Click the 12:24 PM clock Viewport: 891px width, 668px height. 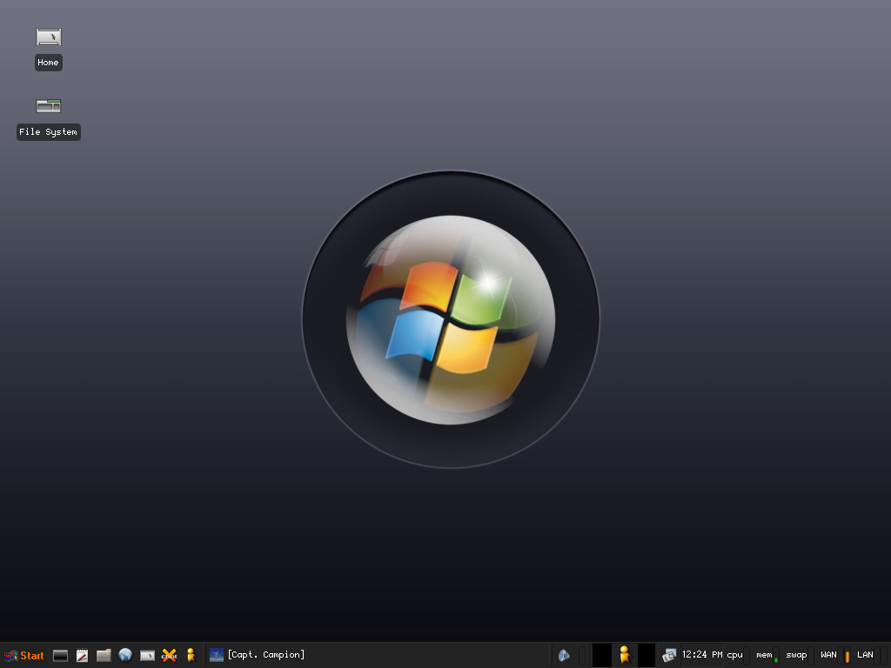702,654
